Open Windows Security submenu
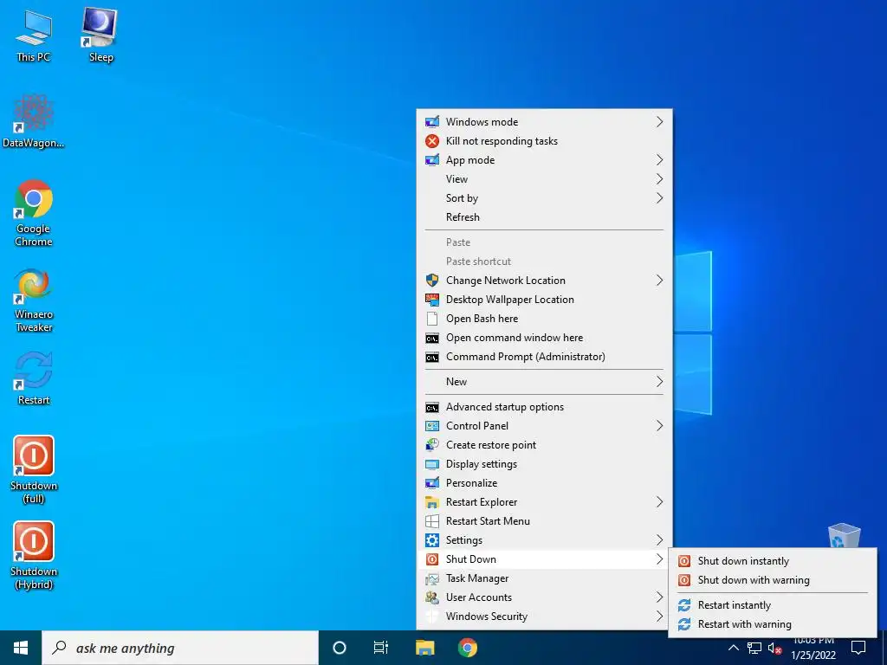The image size is (887, 665). [x=544, y=617]
